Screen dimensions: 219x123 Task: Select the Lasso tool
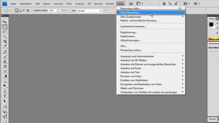point(5,32)
